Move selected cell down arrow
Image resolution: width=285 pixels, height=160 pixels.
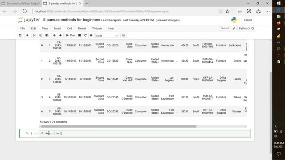61,36
